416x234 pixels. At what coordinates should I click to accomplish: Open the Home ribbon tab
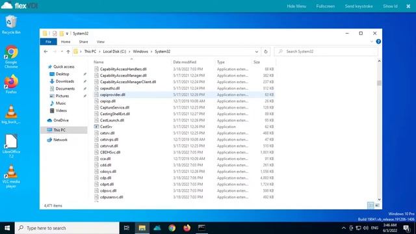point(66,42)
